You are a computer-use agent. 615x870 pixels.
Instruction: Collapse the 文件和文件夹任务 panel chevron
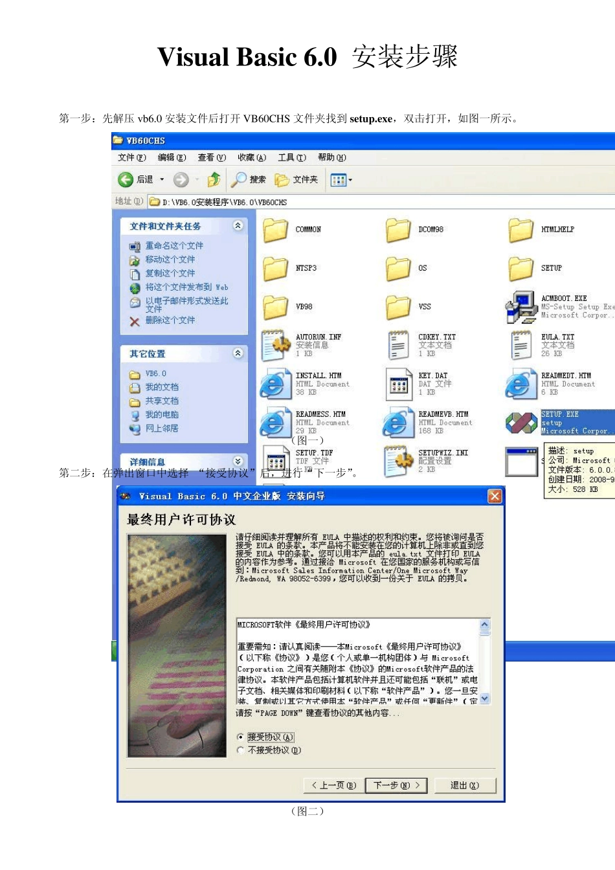[238, 225]
